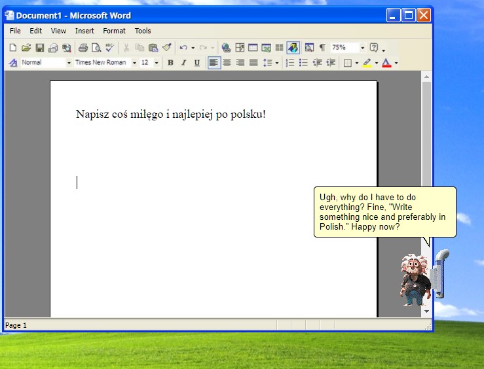This screenshot has width=484, height=369.
Task: Click the Redo arrow
Action: coord(203,48)
